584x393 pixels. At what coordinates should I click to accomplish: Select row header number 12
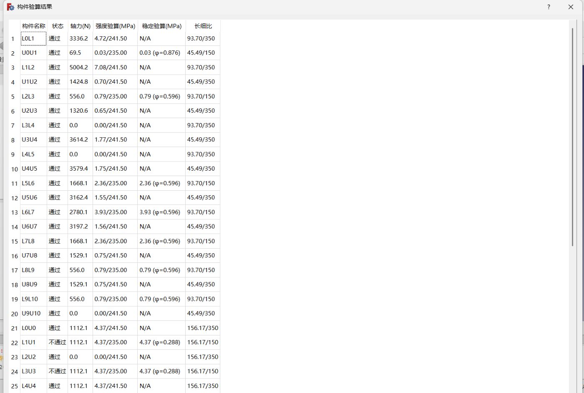15,198
